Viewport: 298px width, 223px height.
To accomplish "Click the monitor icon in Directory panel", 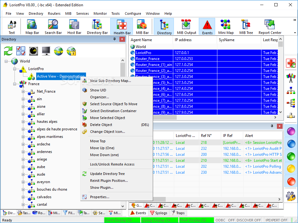I will (x=46, y=51).
